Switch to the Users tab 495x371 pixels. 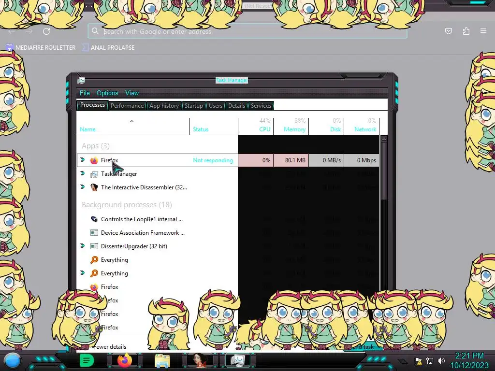point(215,106)
